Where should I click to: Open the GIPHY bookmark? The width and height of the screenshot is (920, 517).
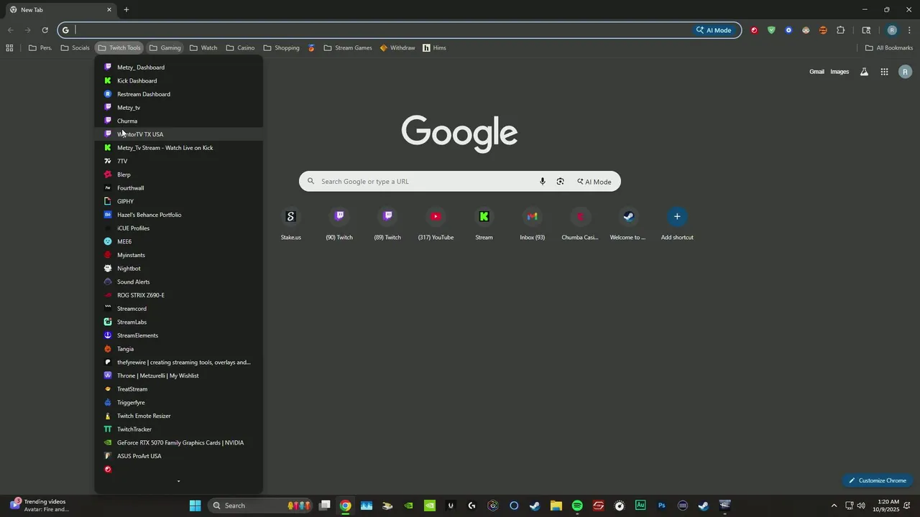click(178, 202)
